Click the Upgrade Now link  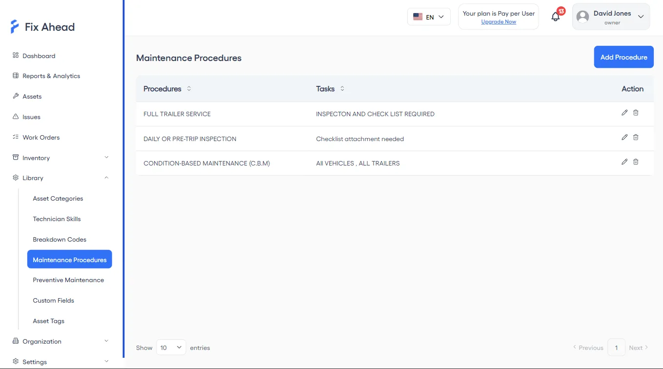(x=498, y=21)
